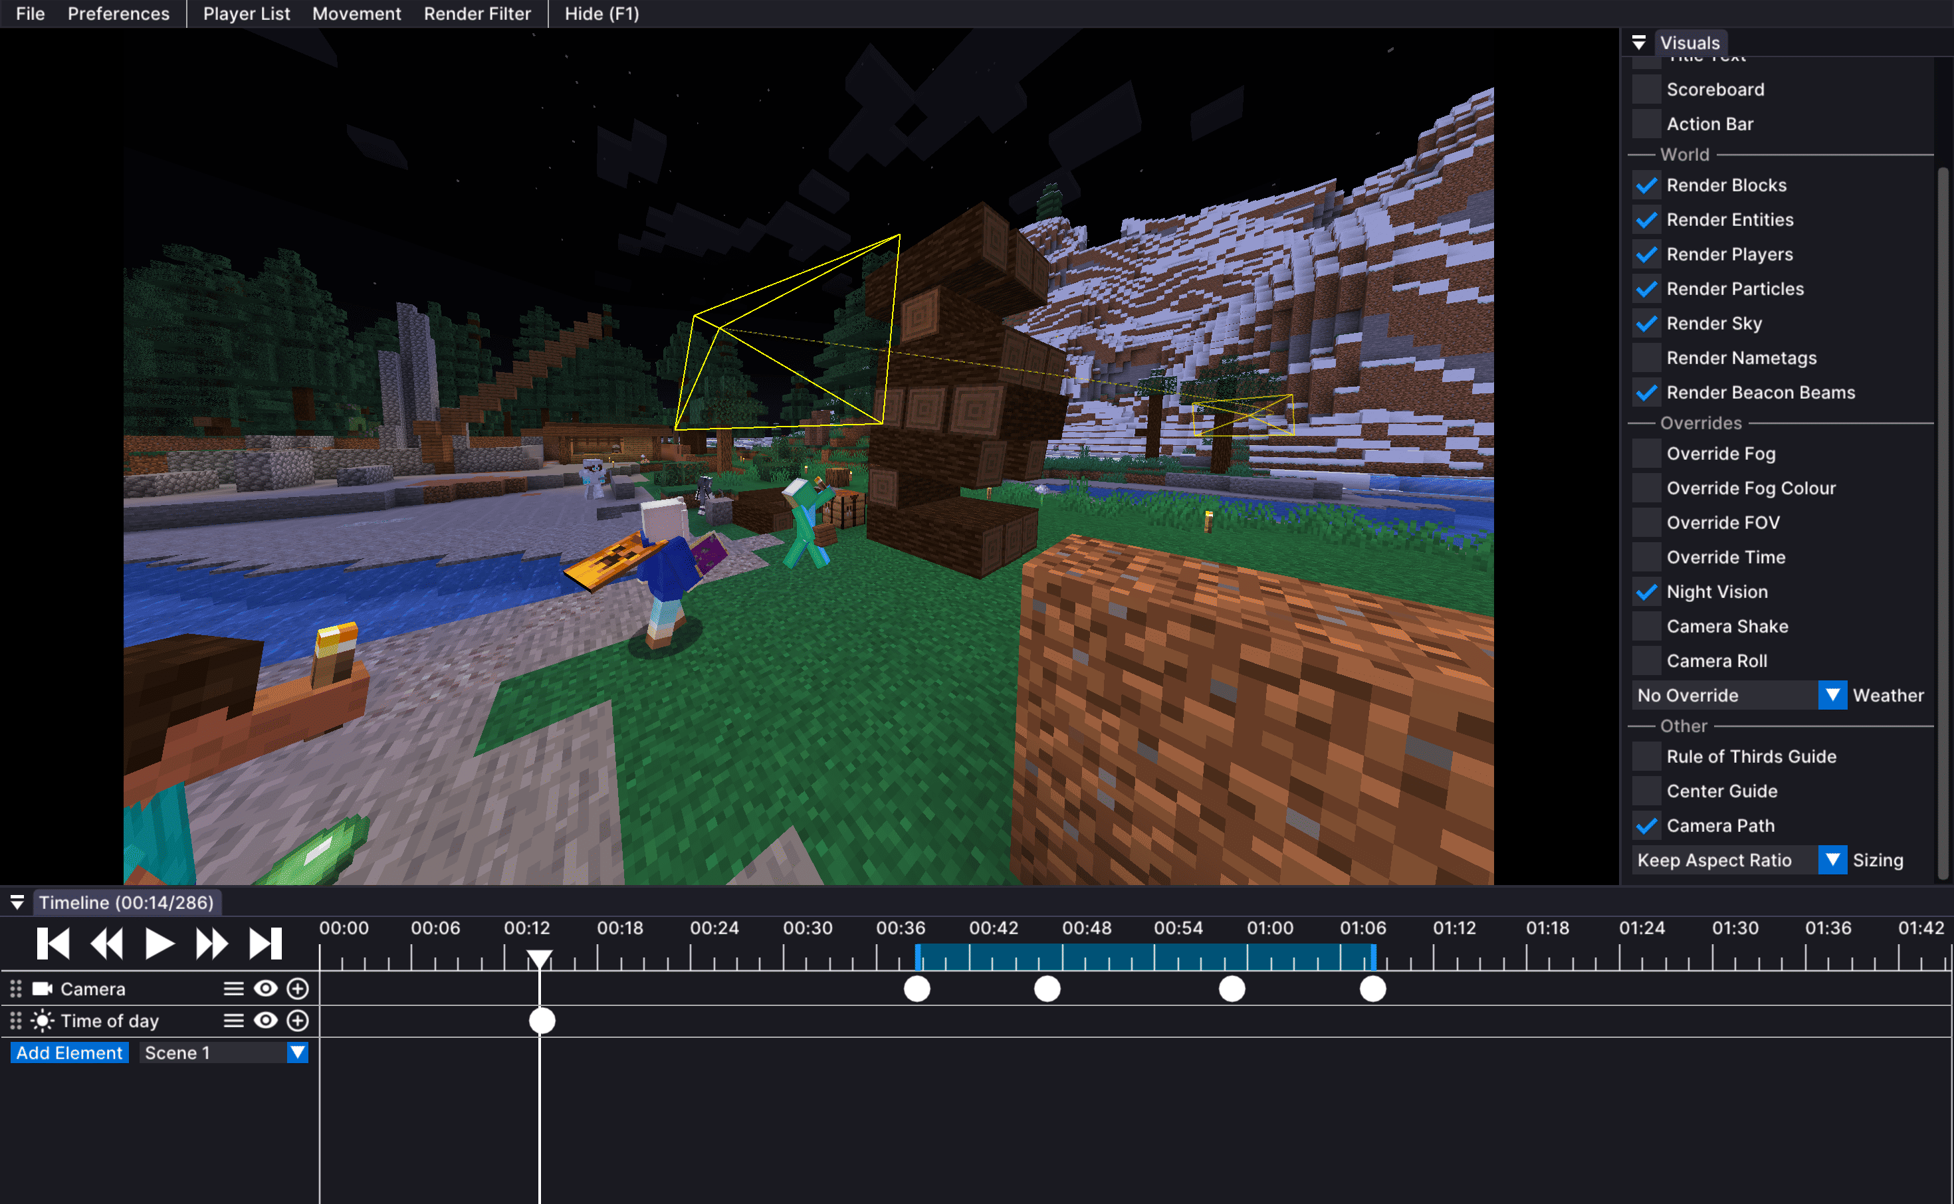Viewport: 1954px width, 1204px height.
Task: Show the Rule of Thirds Guide
Action: 1646,756
